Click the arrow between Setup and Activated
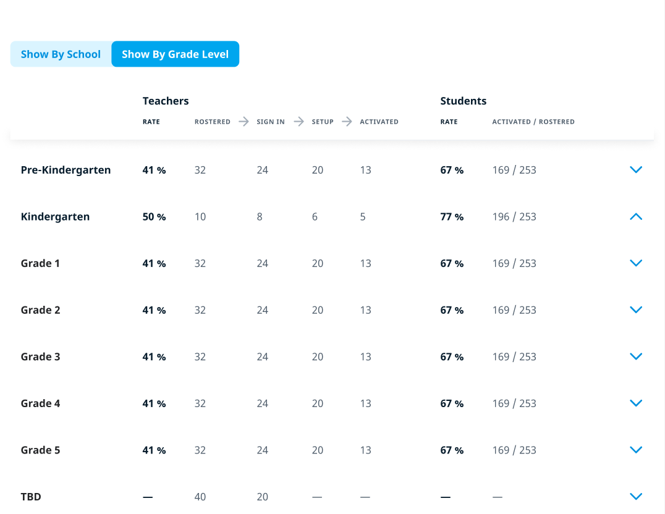The width and height of the screenshot is (665, 514). [x=347, y=122]
